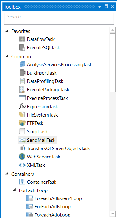Collapse the Common group
Screen dimensions: 117x218
7,56
